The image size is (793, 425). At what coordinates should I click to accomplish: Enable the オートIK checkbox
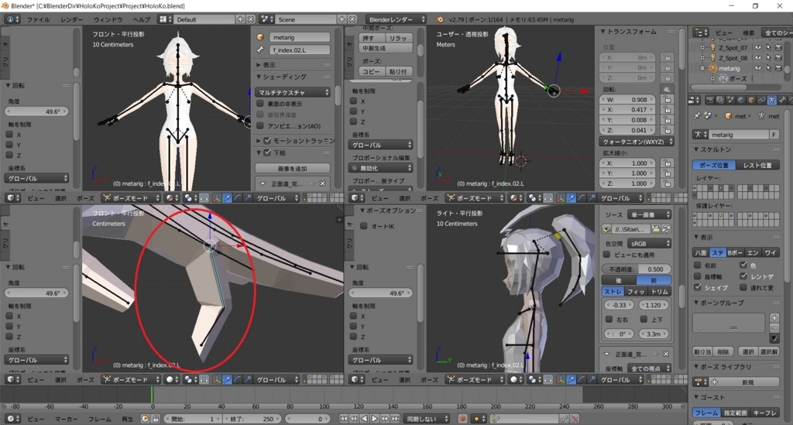click(x=364, y=226)
